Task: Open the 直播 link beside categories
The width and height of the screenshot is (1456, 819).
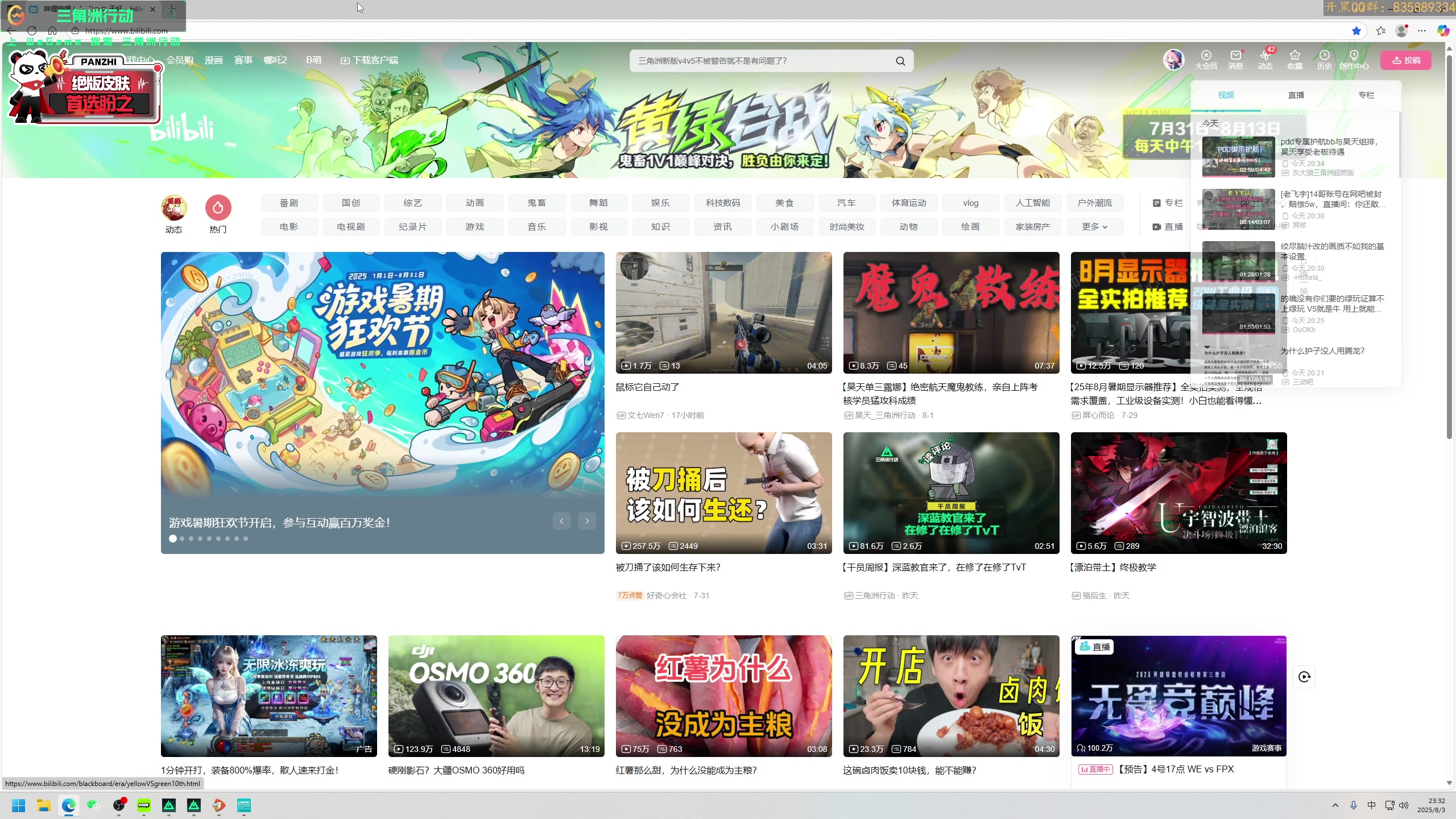Action: coord(1168,227)
